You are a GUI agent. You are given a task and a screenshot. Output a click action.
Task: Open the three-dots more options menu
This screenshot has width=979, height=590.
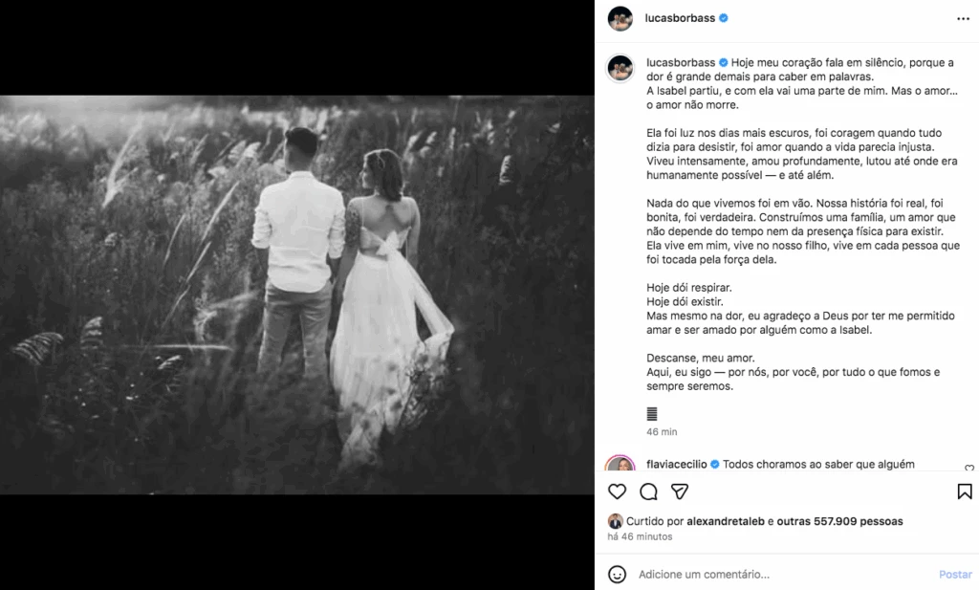click(961, 18)
